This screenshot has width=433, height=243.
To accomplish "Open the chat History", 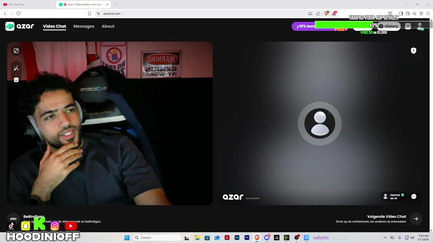I will tap(389, 26).
